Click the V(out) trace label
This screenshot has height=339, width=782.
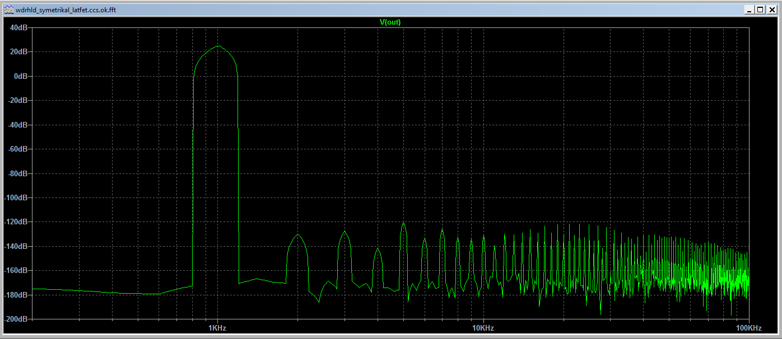[390, 22]
